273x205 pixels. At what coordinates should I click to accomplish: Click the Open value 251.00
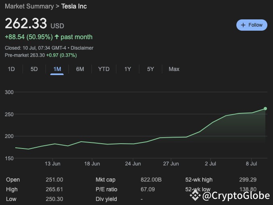[x=54, y=180]
